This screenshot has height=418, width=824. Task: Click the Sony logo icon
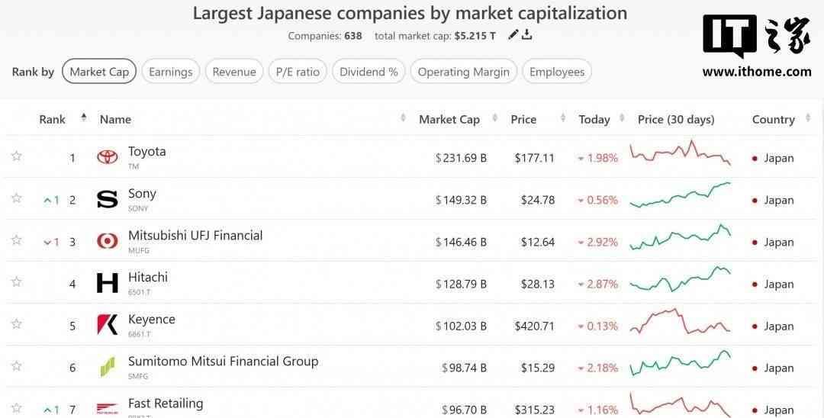click(x=108, y=200)
